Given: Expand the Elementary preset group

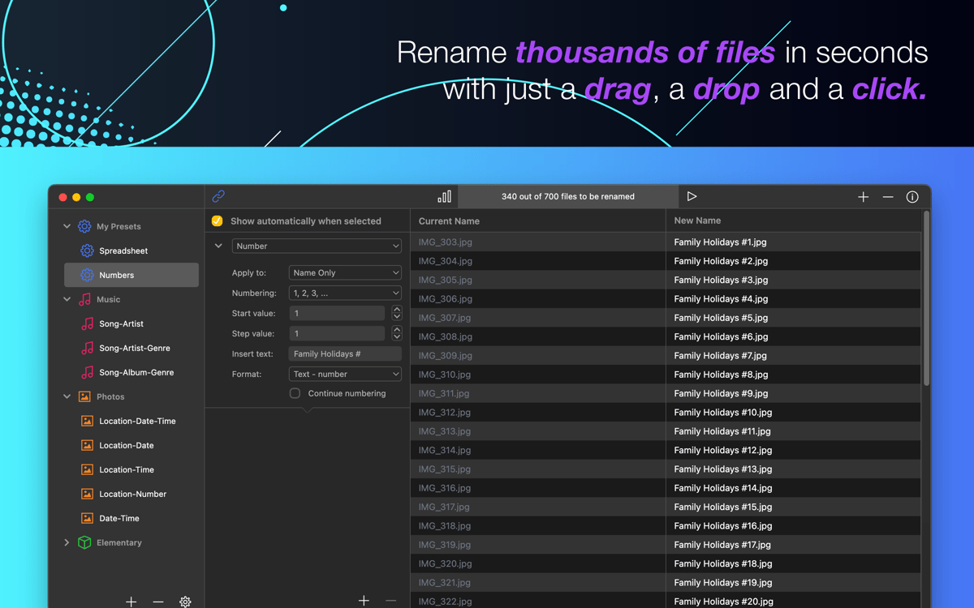Looking at the screenshot, I should 67,542.
